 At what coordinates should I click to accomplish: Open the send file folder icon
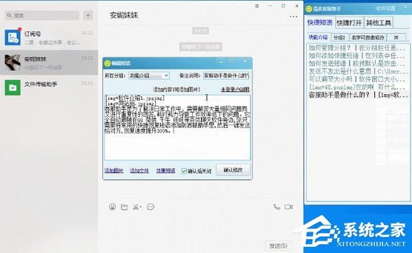click(124, 207)
